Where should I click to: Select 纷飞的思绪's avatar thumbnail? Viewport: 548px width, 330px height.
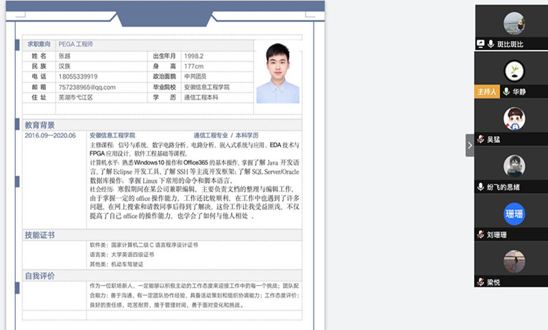[514, 166]
